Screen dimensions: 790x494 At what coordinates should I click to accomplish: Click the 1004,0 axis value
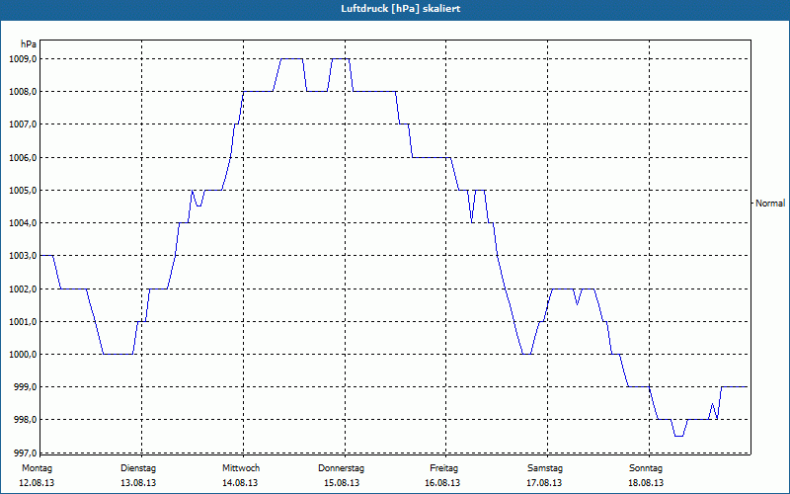[23, 223]
